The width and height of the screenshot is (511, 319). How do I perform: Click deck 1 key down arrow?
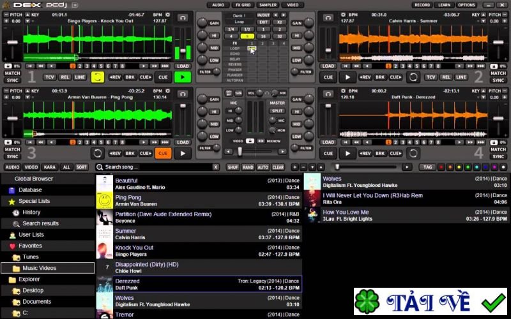27,21
